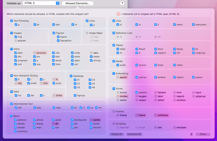Viewport: 217px width, 141px height.
Task: Uncheck the hgroup checkbox
Action: tap(75, 95)
